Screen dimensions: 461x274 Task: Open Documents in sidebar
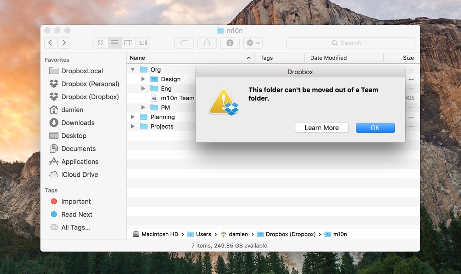tap(72, 149)
